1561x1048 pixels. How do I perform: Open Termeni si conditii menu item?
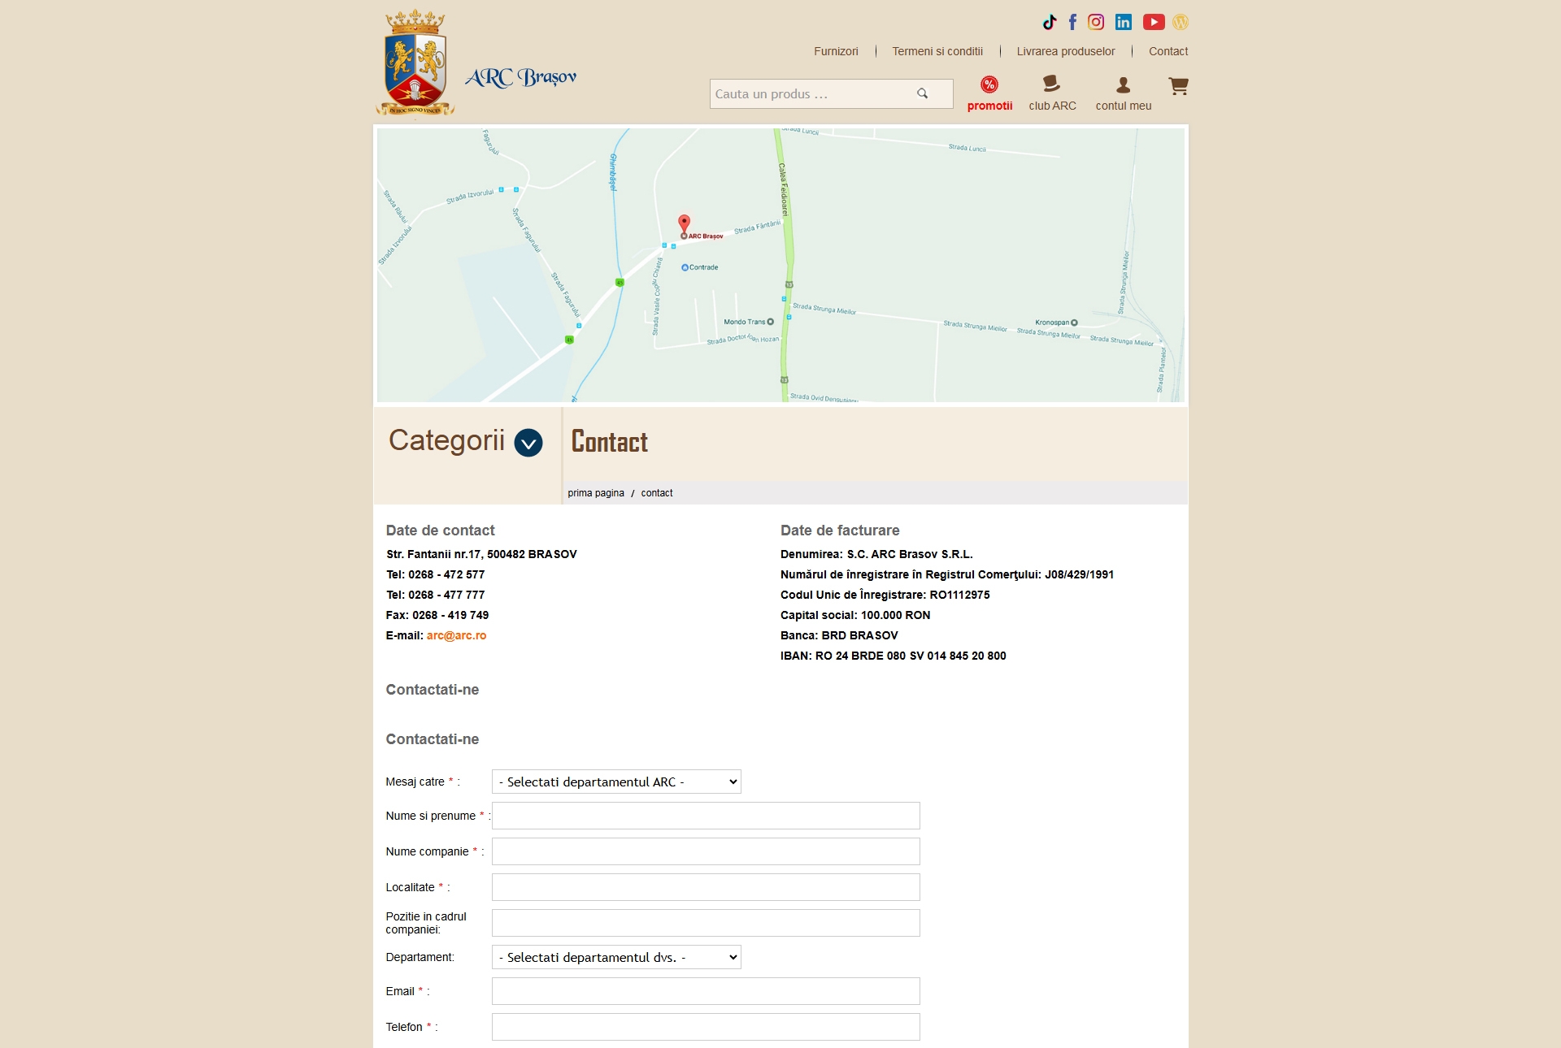(937, 51)
